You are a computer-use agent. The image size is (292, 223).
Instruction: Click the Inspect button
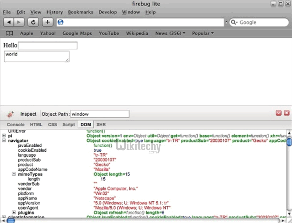pos(28,114)
